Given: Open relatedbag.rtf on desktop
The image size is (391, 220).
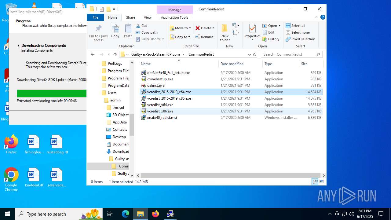Looking at the screenshot, I should click(57, 145).
